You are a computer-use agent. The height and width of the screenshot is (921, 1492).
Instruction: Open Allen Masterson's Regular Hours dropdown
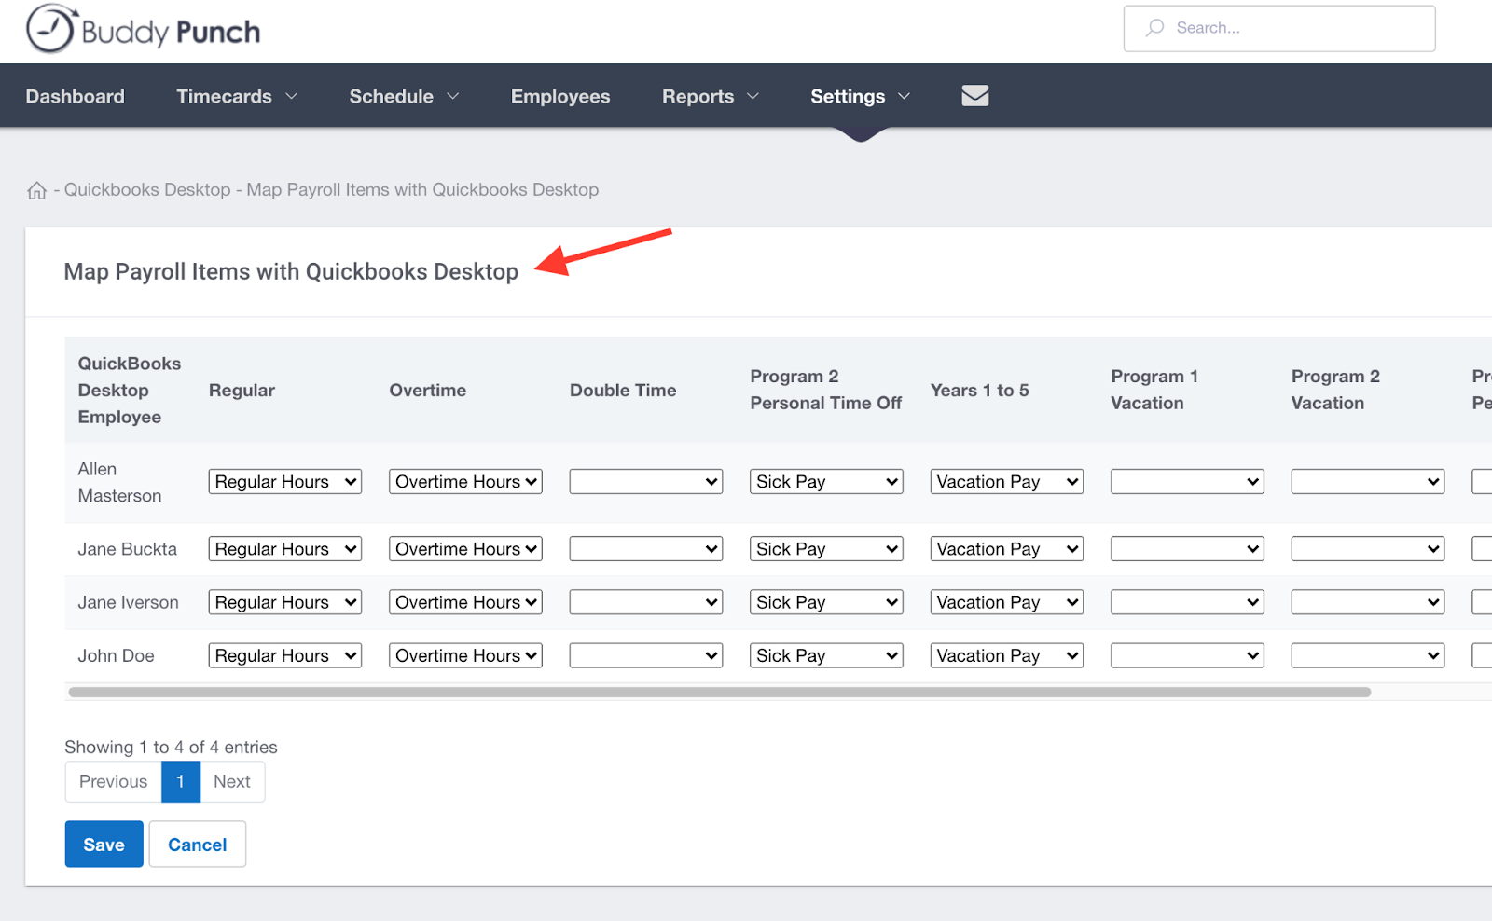[284, 482]
